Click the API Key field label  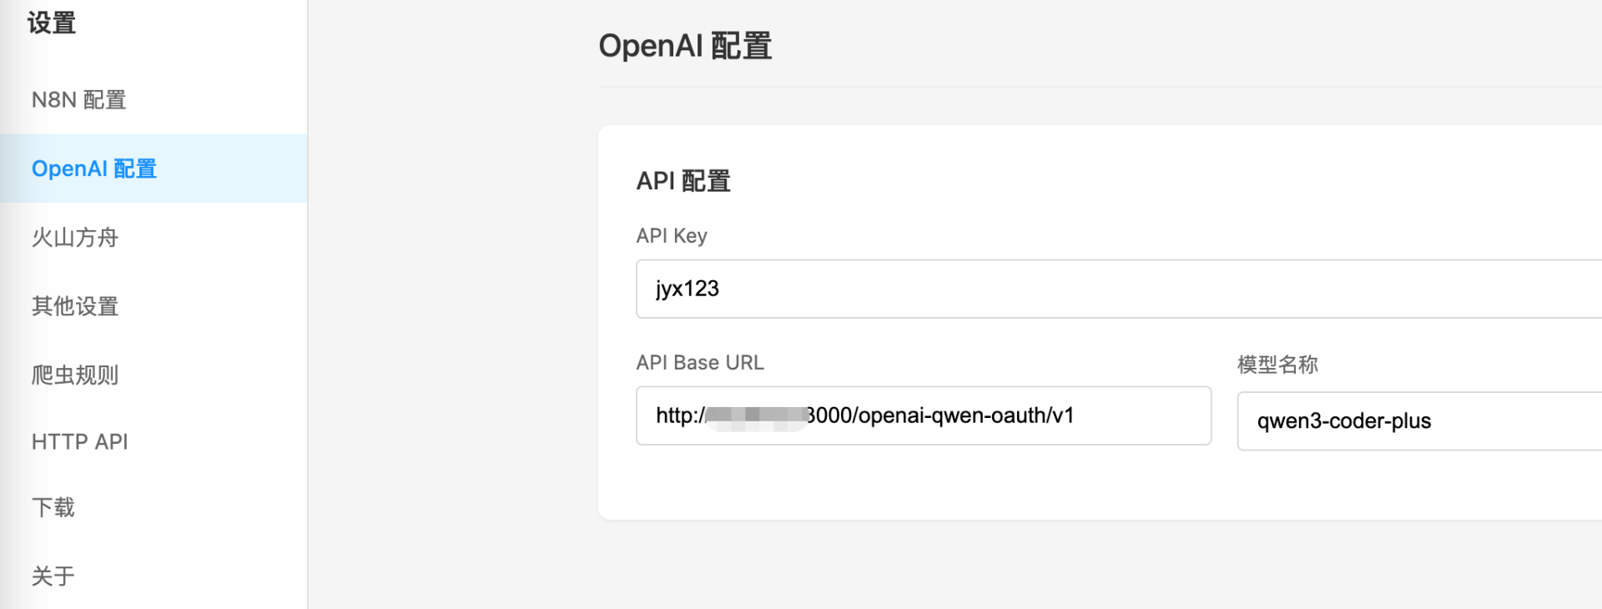[x=672, y=236]
